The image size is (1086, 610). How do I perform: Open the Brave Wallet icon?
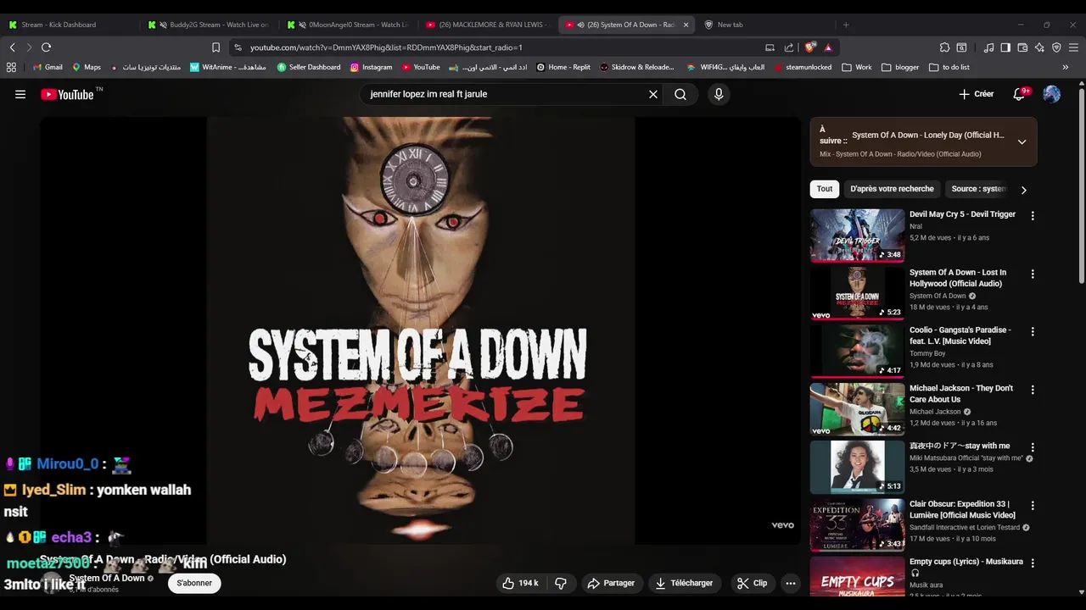1022,47
